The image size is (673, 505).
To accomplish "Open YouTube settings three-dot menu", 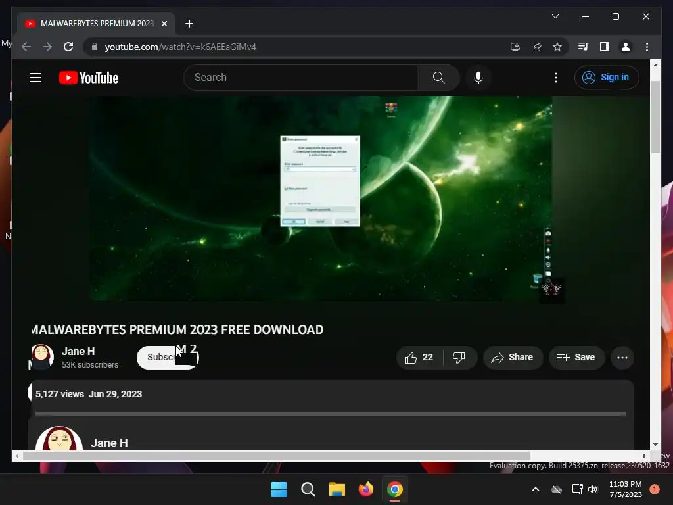I will click(x=556, y=78).
